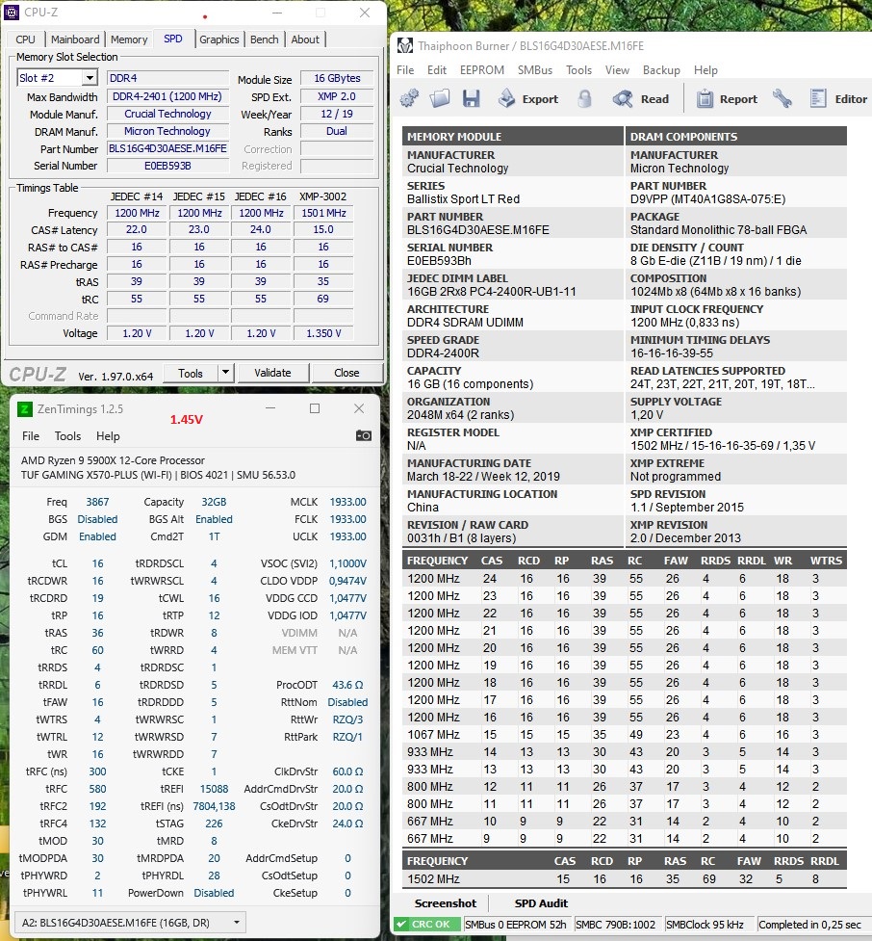Open the Editor from Thaiphoon toolbar
The width and height of the screenshot is (872, 941).
pos(838,98)
